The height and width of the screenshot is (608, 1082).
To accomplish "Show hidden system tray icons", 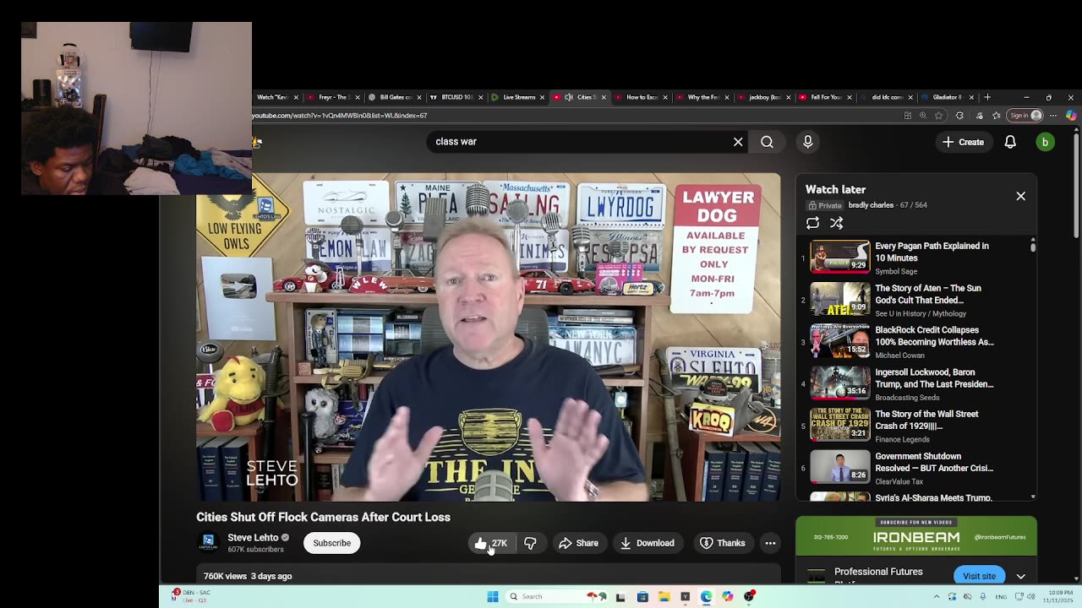I will [x=936, y=597].
